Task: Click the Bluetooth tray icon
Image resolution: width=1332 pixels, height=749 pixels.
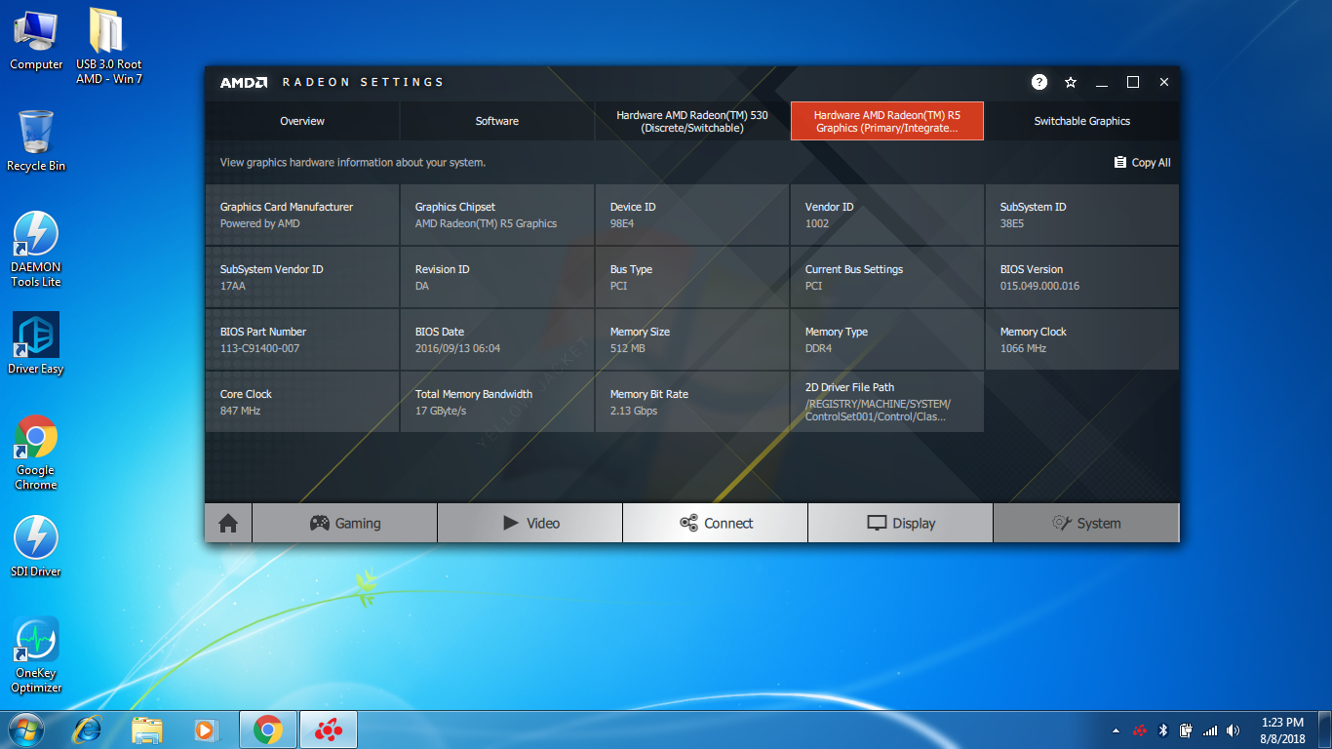Action: click(x=1162, y=730)
